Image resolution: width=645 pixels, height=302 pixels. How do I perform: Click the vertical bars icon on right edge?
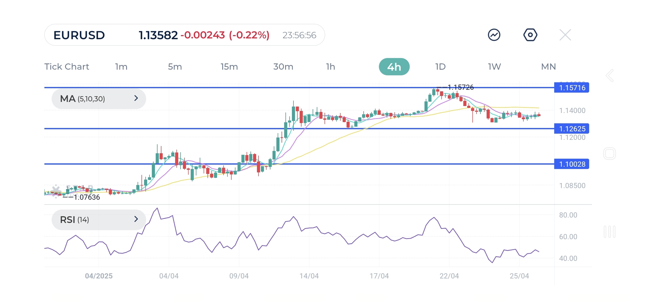click(609, 231)
